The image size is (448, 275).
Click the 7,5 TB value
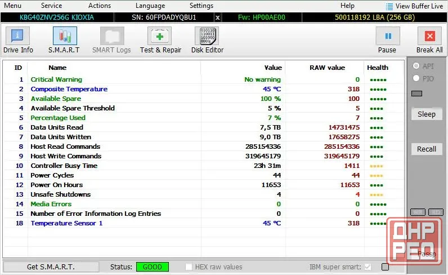[x=270, y=127]
